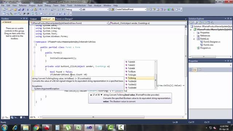Select Form1.Designer.cs in Solution Explorer
Viewport: 233px width, 131px height.
point(212,42)
